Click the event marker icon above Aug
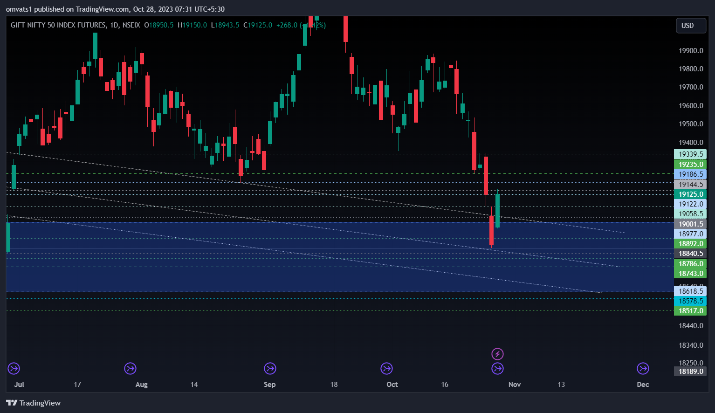Image resolution: width=715 pixels, height=413 pixels. pos(130,369)
